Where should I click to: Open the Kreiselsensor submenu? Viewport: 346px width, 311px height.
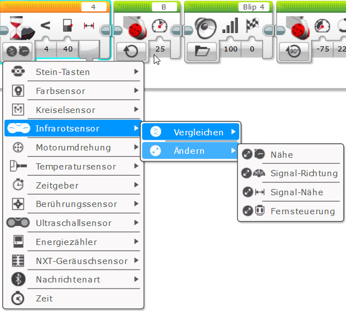pos(73,110)
